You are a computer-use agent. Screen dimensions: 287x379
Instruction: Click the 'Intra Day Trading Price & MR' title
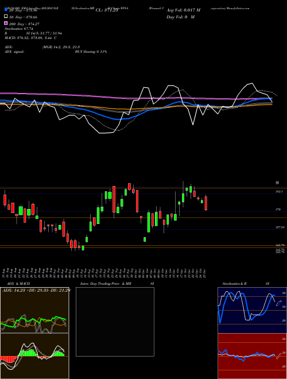[x=106, y=284]
